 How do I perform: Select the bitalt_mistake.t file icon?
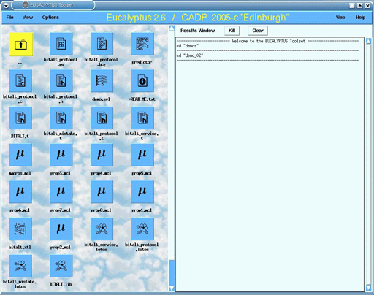point(61,118)
